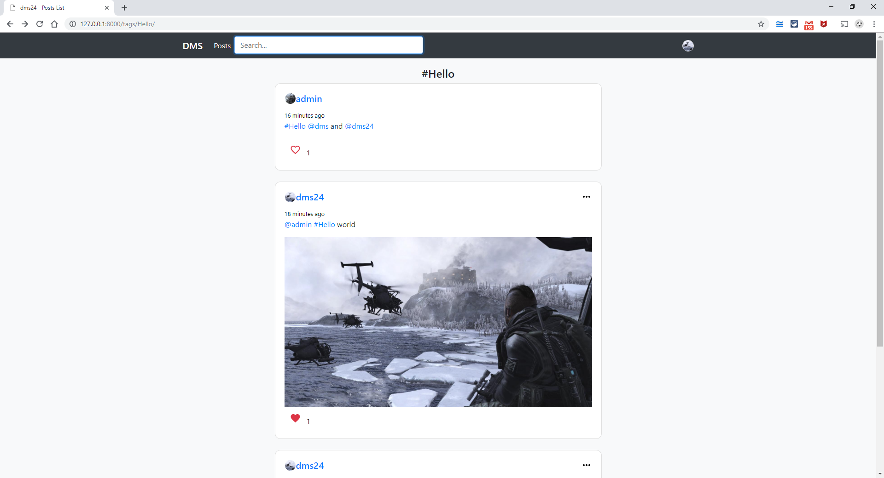
Task: Like the admin post with heart outline
Action: 295,150
